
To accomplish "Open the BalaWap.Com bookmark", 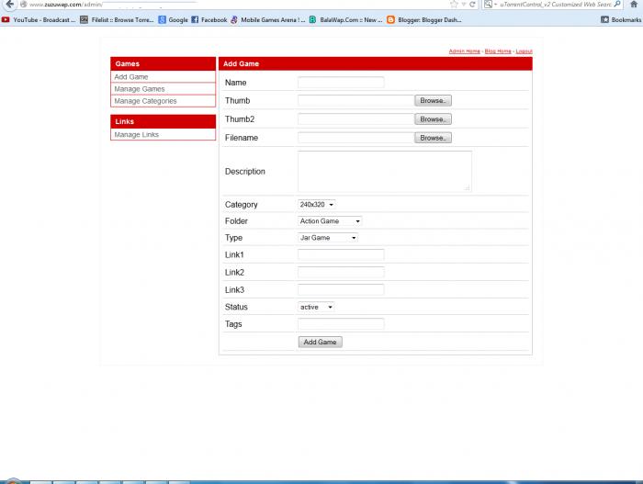I will pos(345,19).
